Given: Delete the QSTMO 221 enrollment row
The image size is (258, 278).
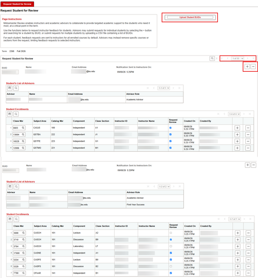Looking at the screenshot, I should click(248, 148).
